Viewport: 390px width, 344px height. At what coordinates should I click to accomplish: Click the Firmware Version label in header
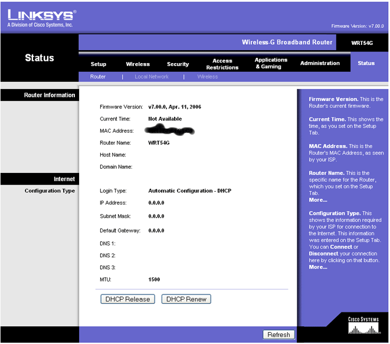coord(358,26)
